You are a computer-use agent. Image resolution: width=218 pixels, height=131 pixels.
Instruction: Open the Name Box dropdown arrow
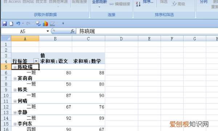[x=48, y=31]
